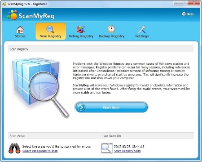
Task: Close the ScanMyReg window
Action: [194, 3]
